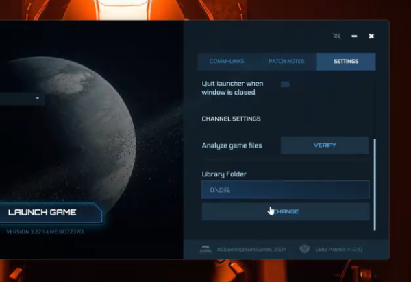Click the settings panel scrollbar
Screen dimensions: 411x282
375,185
